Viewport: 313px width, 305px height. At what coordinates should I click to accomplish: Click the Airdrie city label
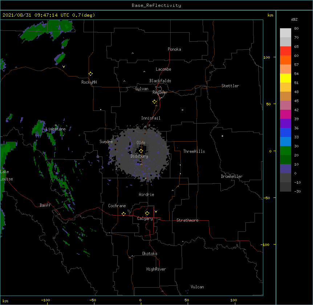coord(147,195)
